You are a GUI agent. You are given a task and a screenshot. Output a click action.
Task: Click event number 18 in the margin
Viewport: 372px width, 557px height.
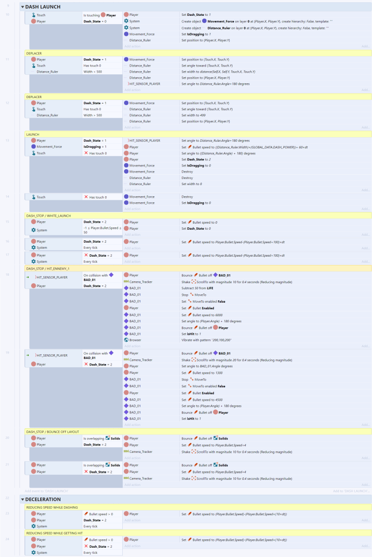7,275
